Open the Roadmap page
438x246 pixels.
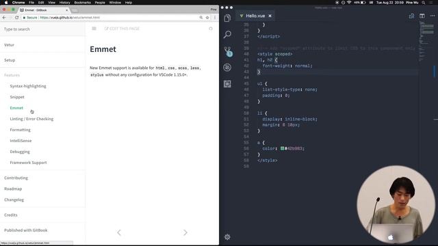pyautogui.click(x=13, y=189)
